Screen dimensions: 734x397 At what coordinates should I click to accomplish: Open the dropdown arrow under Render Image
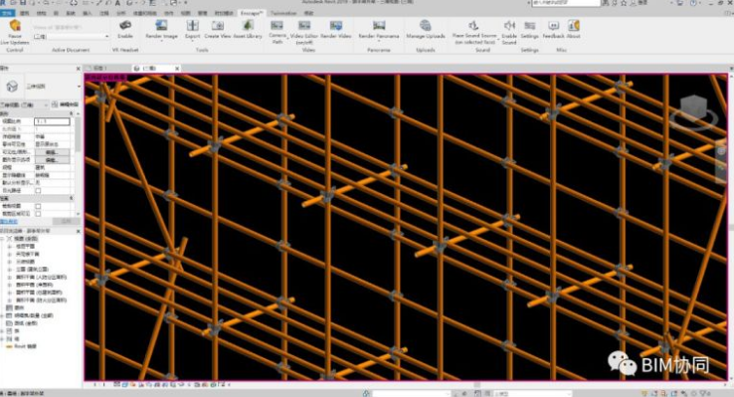pos(161,41)
